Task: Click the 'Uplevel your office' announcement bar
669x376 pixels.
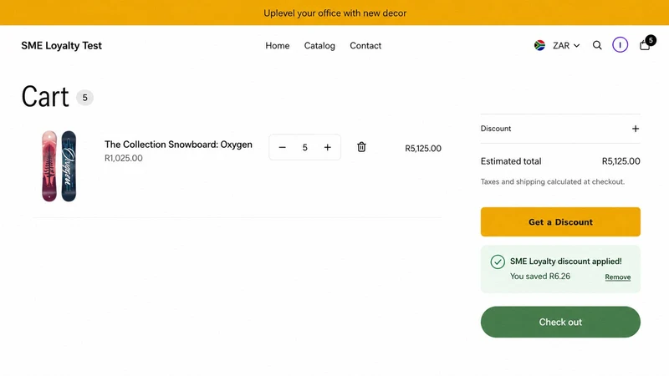Action: (334, 13)
